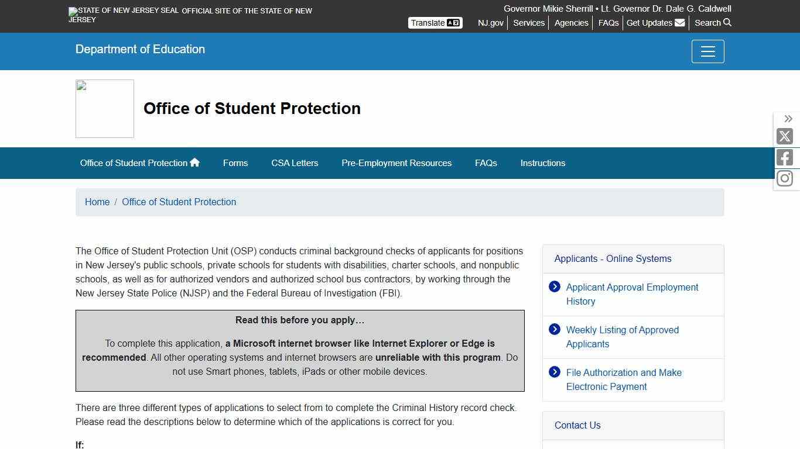This screenshot has height=449, width=800.
Task: Open the Forms menu item
Action: [x=235, y=163]
